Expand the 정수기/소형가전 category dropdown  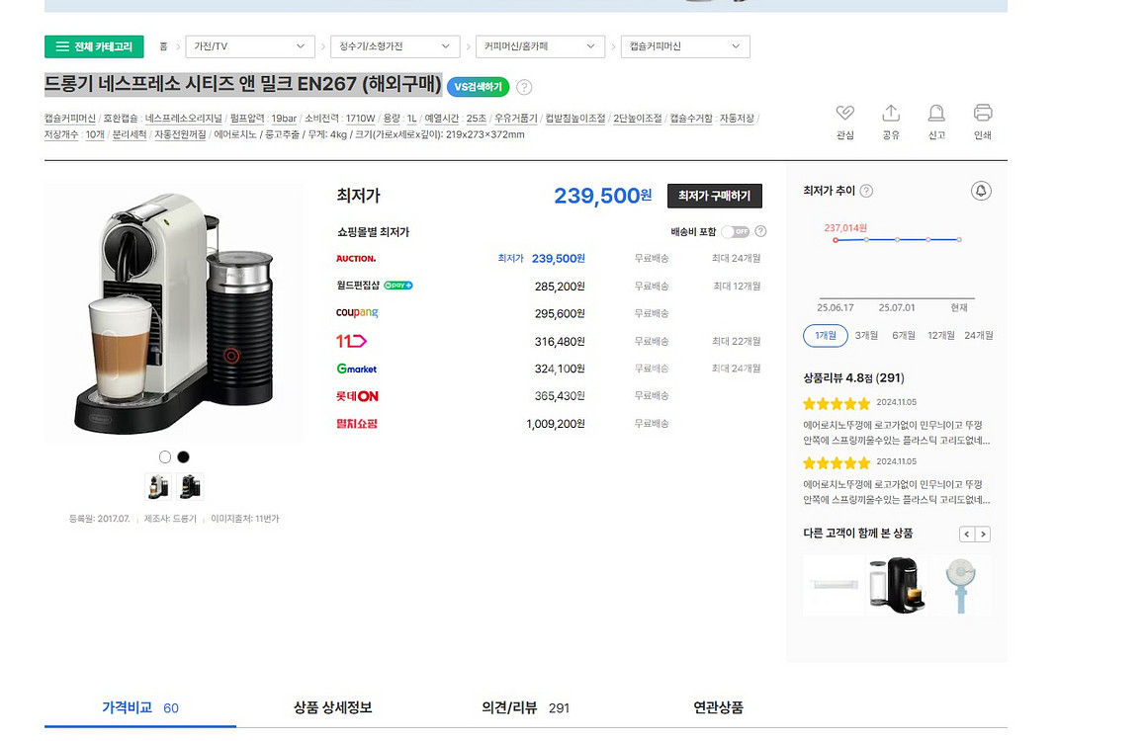point(396,46)
